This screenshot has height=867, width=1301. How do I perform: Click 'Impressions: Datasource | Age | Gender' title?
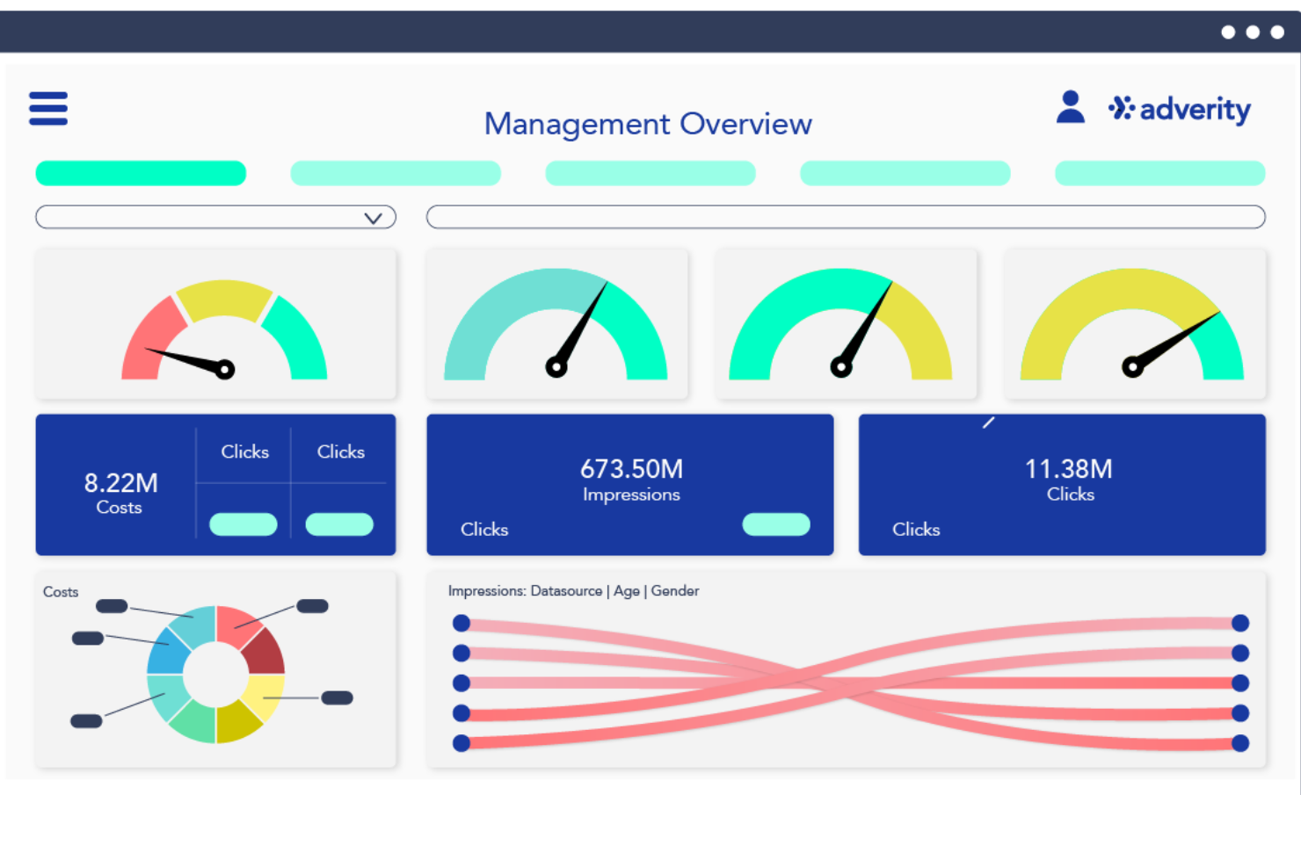573,591
